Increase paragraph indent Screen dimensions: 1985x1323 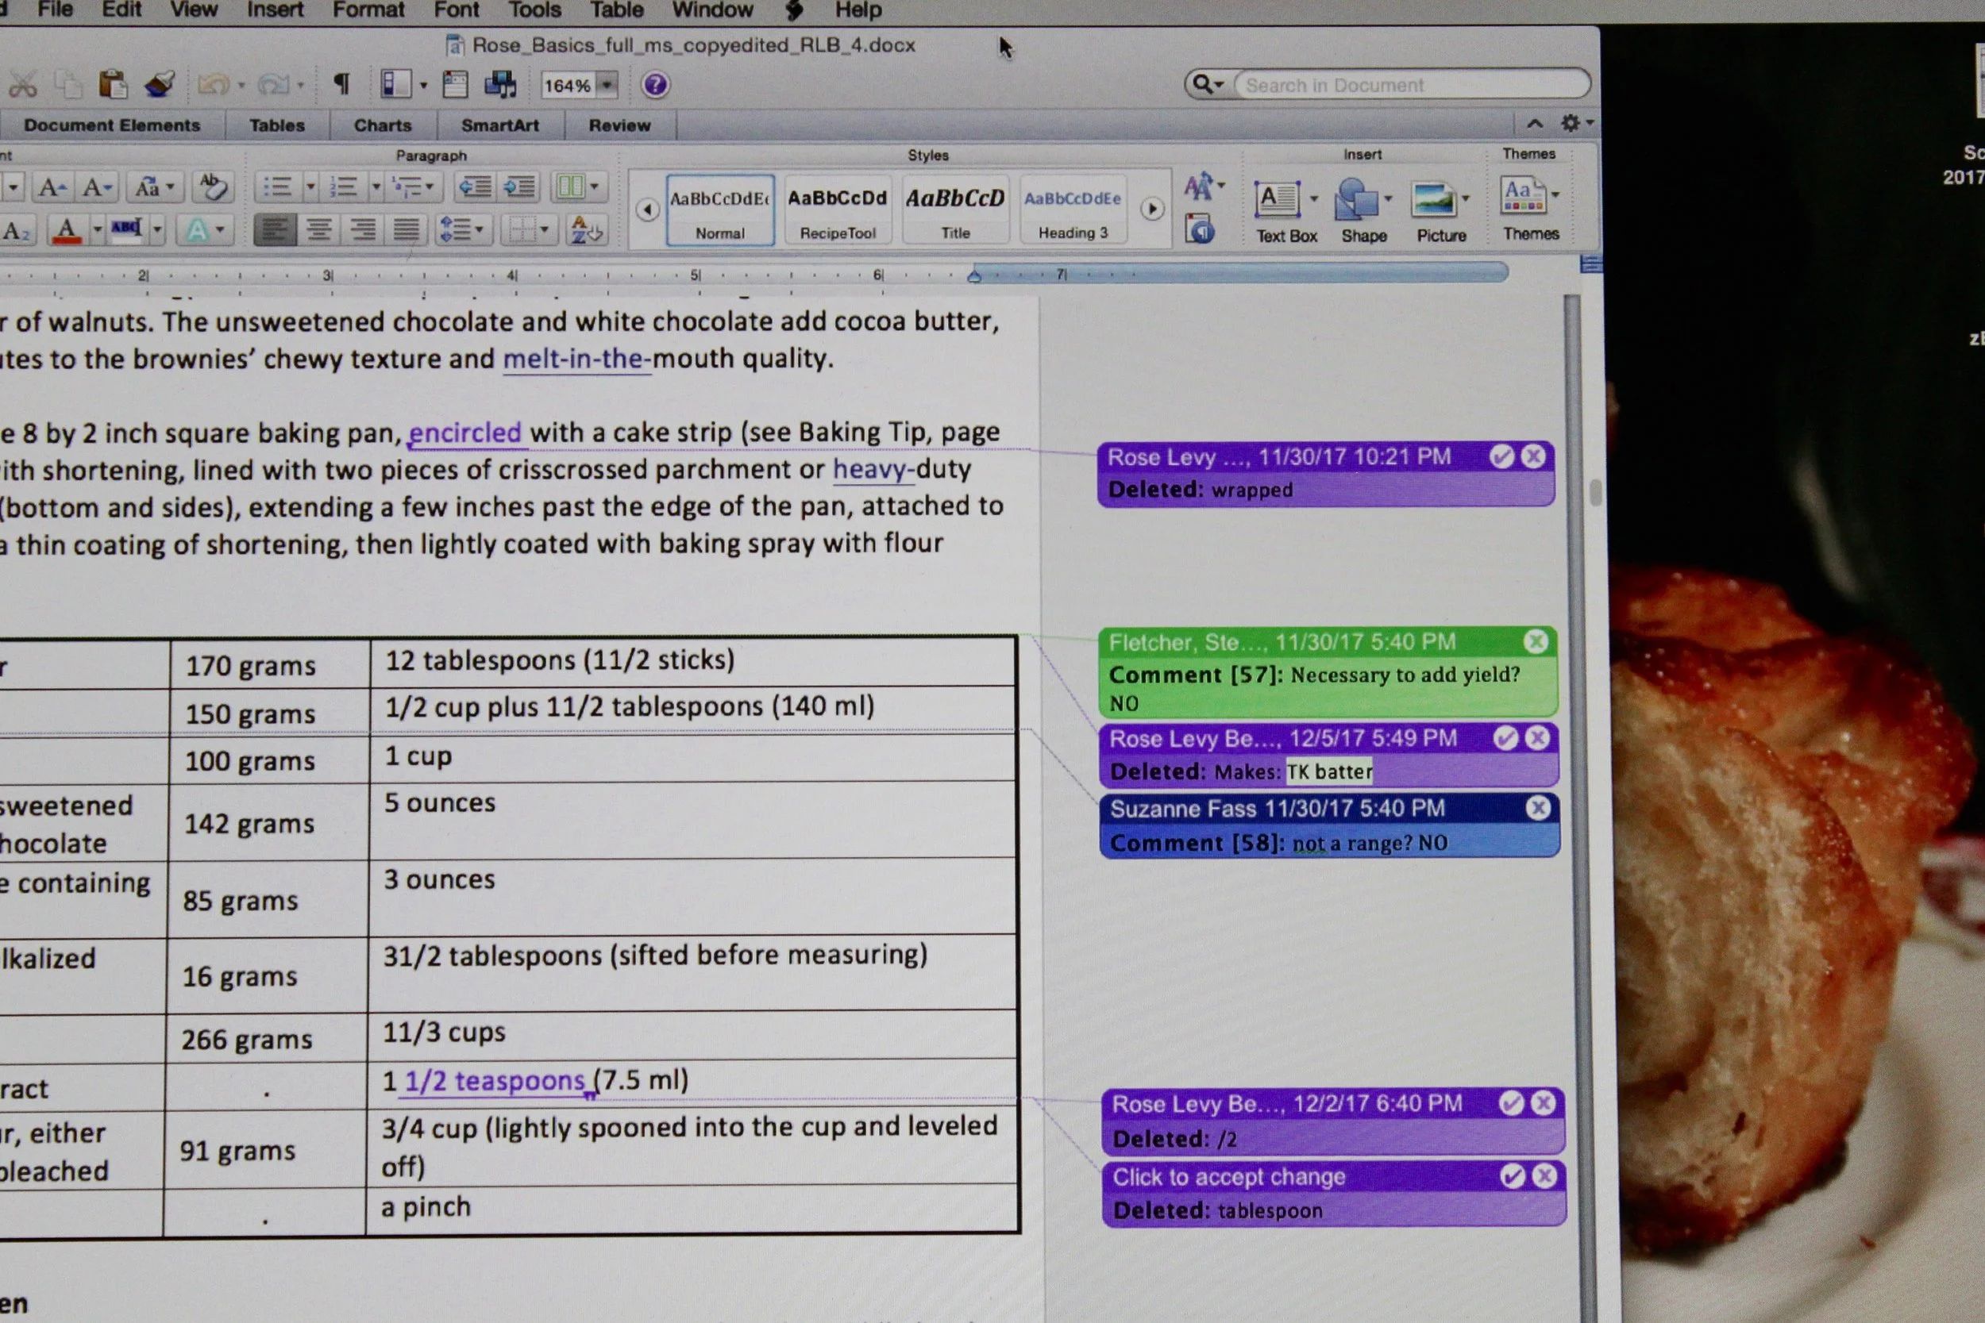(519, 187)
